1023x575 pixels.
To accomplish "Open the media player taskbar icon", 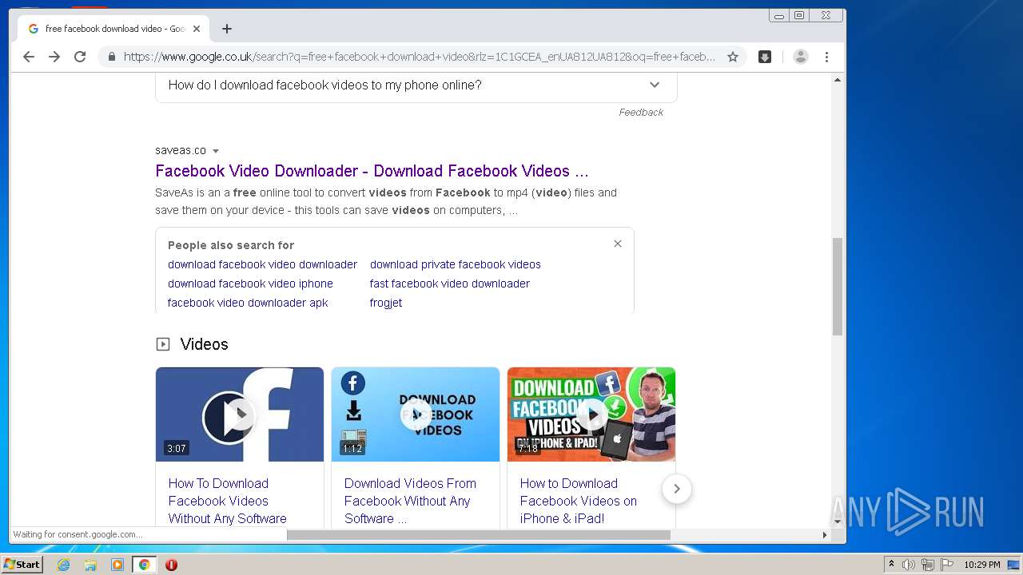I will [117, 565].
